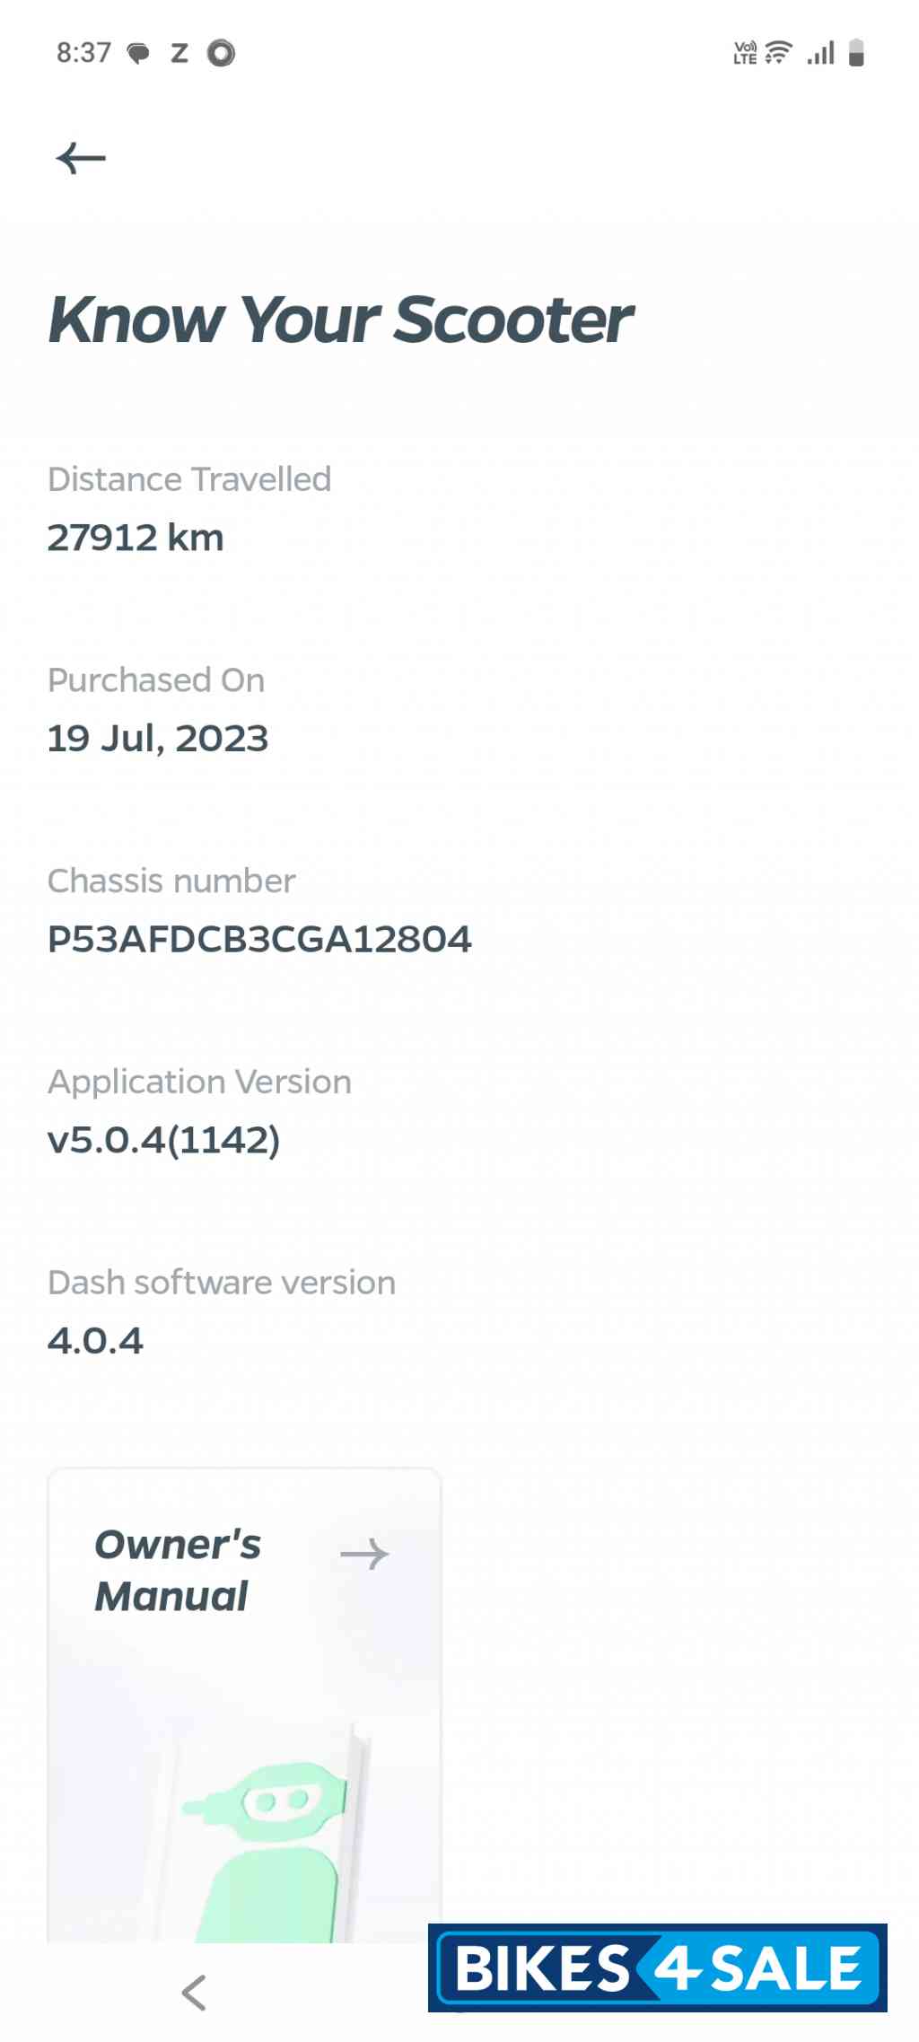Tap the application version v5.0.4(1142)
The image size is (919, 2042).
(x=163, y=1140)
